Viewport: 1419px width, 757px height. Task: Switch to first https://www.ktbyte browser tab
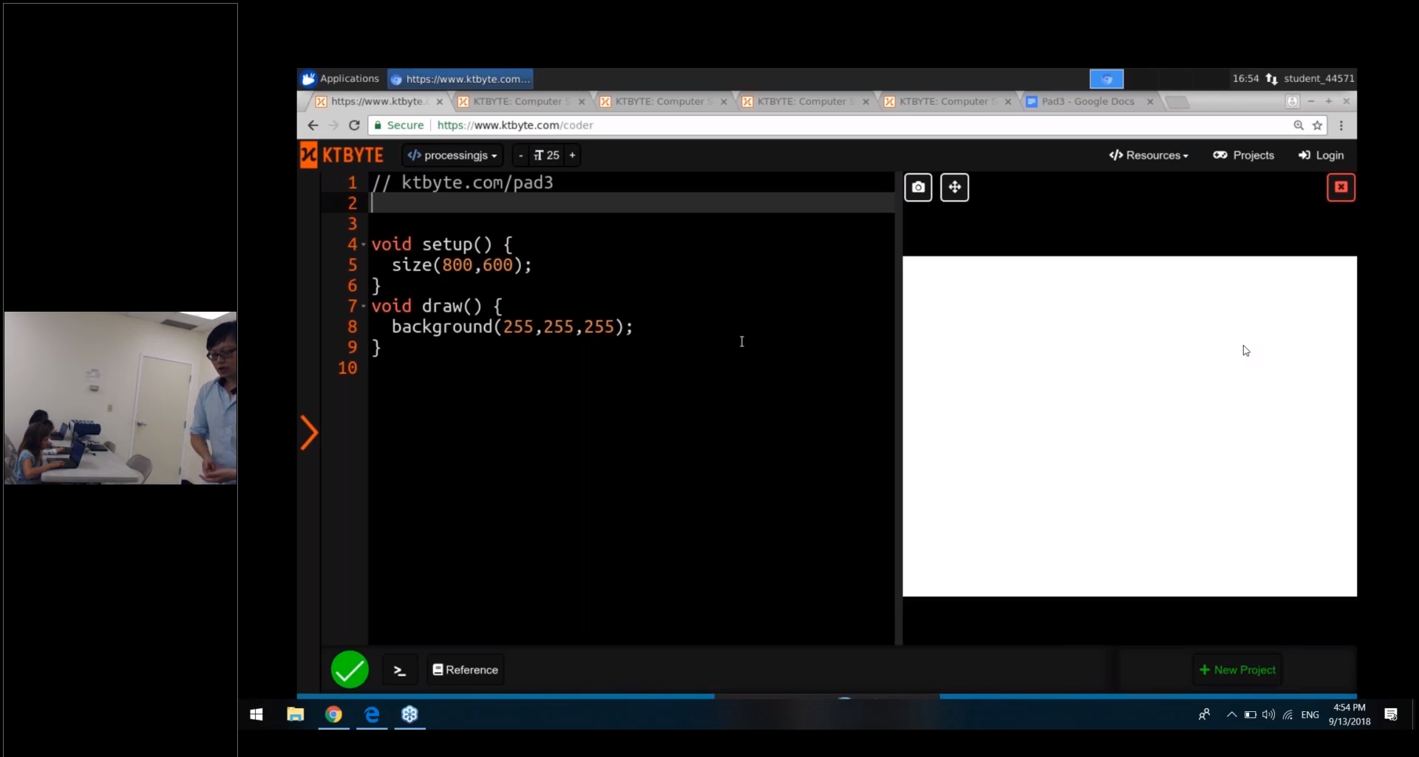point(378,101)
